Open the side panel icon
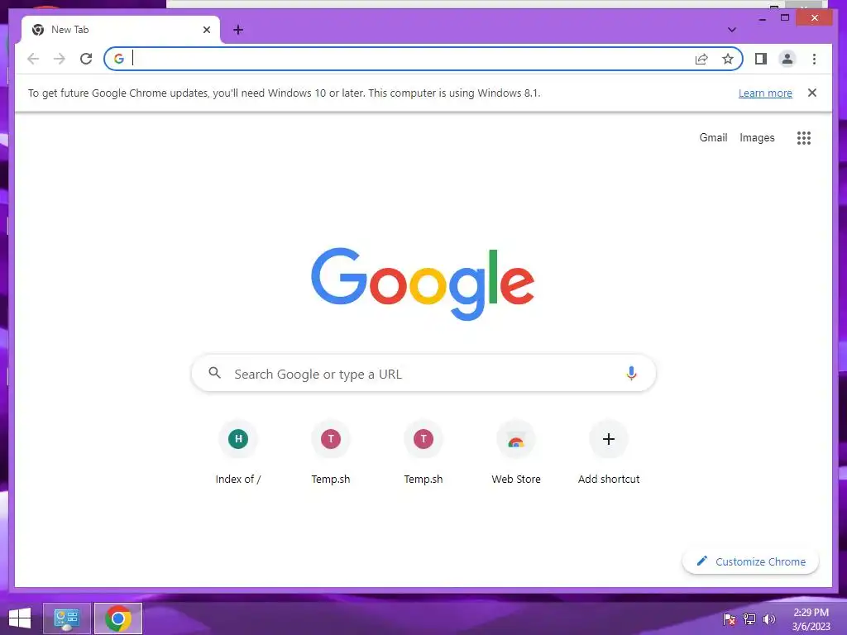The image size is (847, 635). [x=761, y=59]
